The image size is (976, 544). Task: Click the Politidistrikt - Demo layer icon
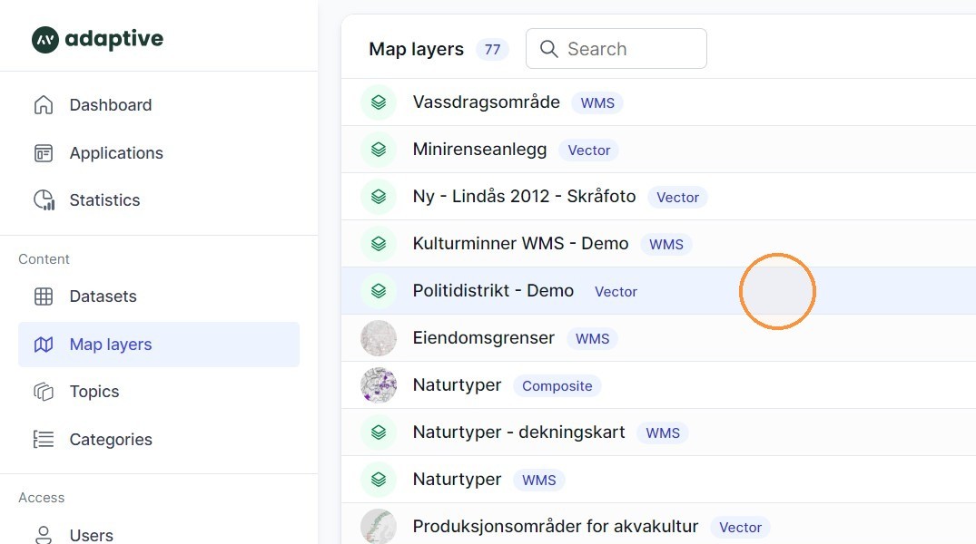tap(379, 291)
